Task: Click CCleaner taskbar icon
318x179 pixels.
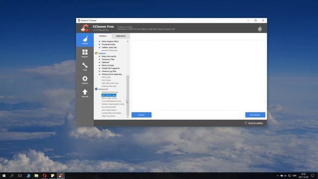Action: [61, 176]
